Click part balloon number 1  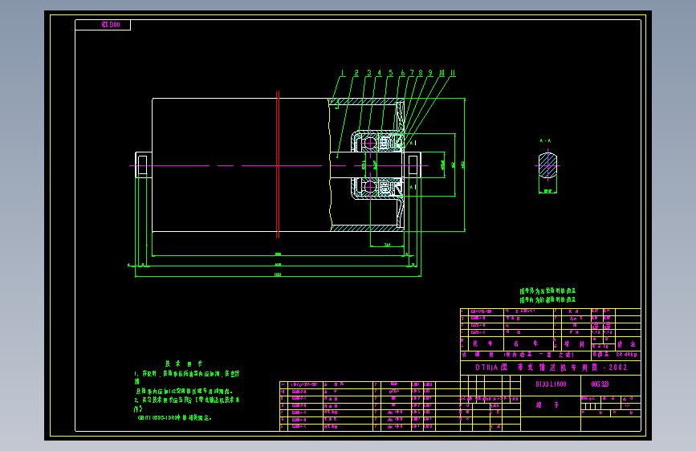pos(342,73)
